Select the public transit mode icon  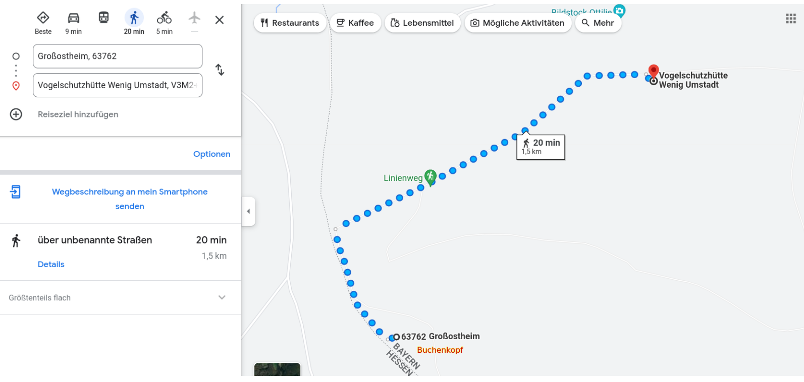click(x=103, y=18)
